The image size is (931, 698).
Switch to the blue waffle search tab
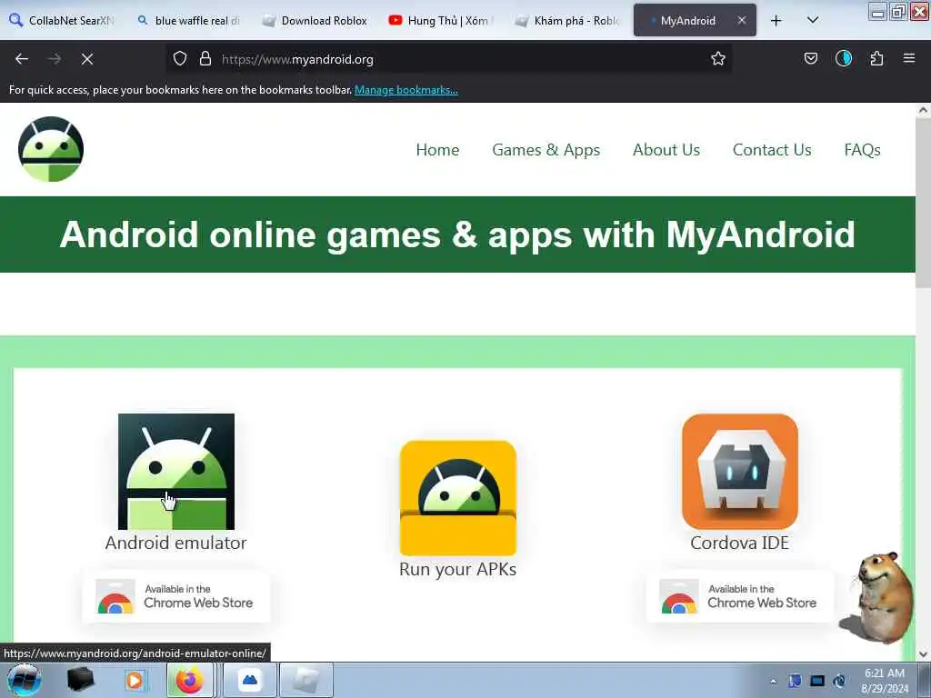189,20
